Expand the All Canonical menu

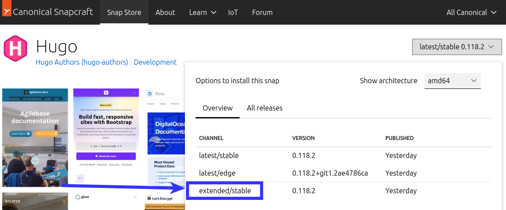click(472, 12)
